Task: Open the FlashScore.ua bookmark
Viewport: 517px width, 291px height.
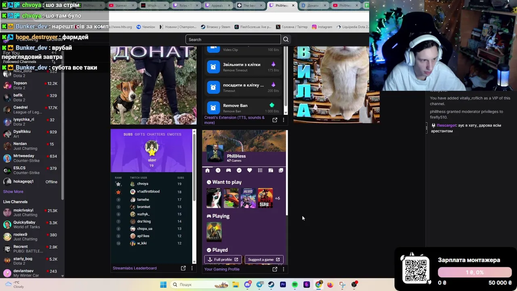Action: (x=253, y=27)
